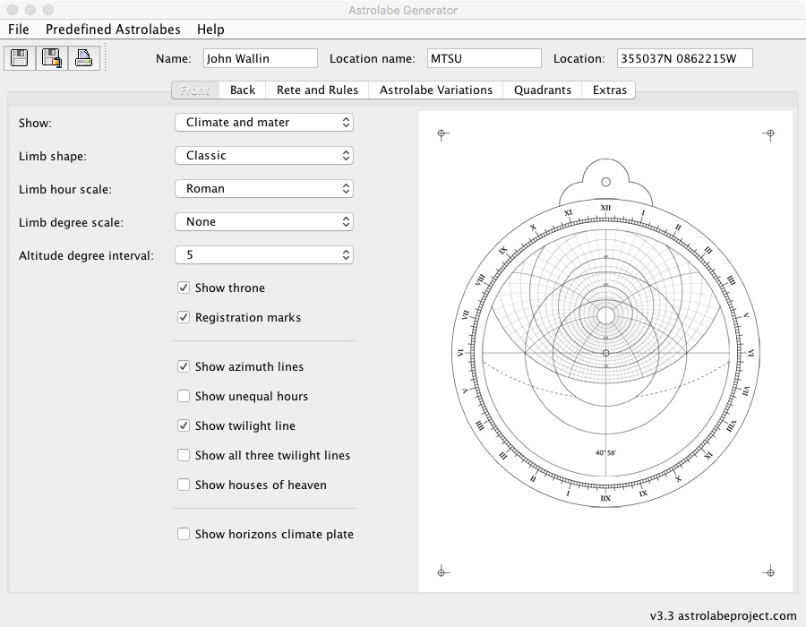Click the Print icon in the toolbar
Image resolution: width=806 pixels, height=627 pixels.
coord(83,57)
